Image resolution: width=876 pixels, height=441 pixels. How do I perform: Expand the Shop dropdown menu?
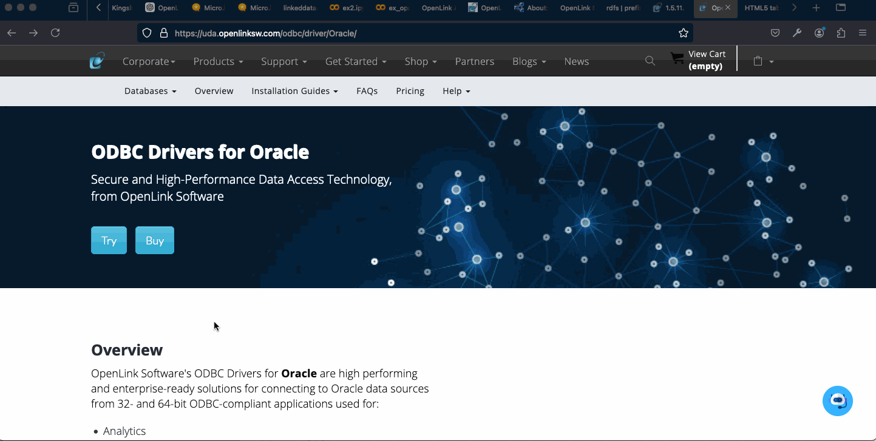(x=421, y=61)
